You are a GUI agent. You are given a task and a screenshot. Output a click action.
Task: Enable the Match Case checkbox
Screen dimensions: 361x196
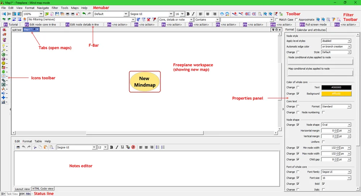277,19
